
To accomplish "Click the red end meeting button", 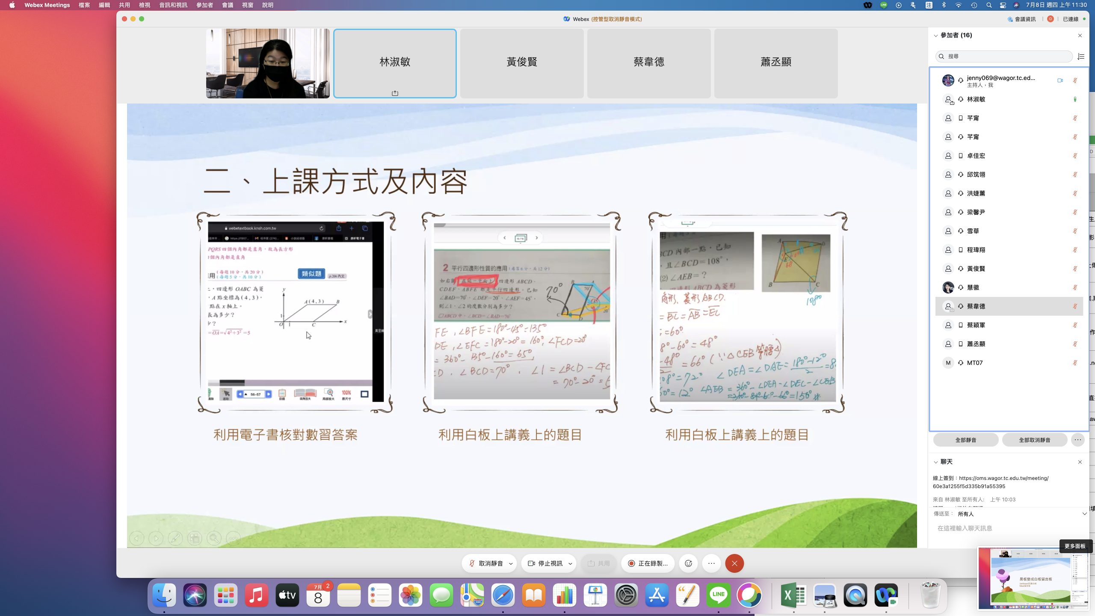I will point(734,563).
